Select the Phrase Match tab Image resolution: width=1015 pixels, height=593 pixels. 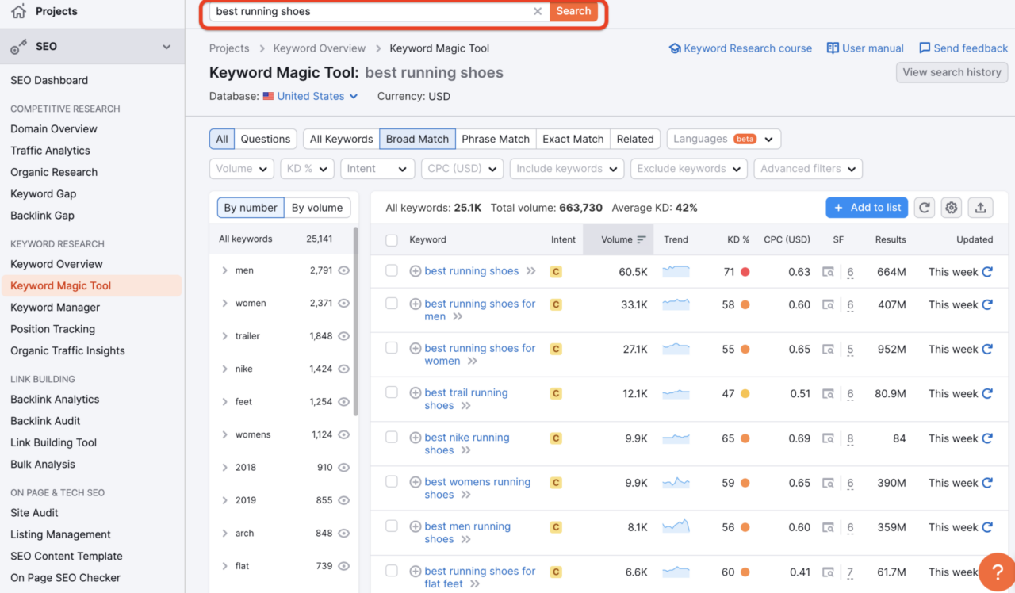[496, 139]
